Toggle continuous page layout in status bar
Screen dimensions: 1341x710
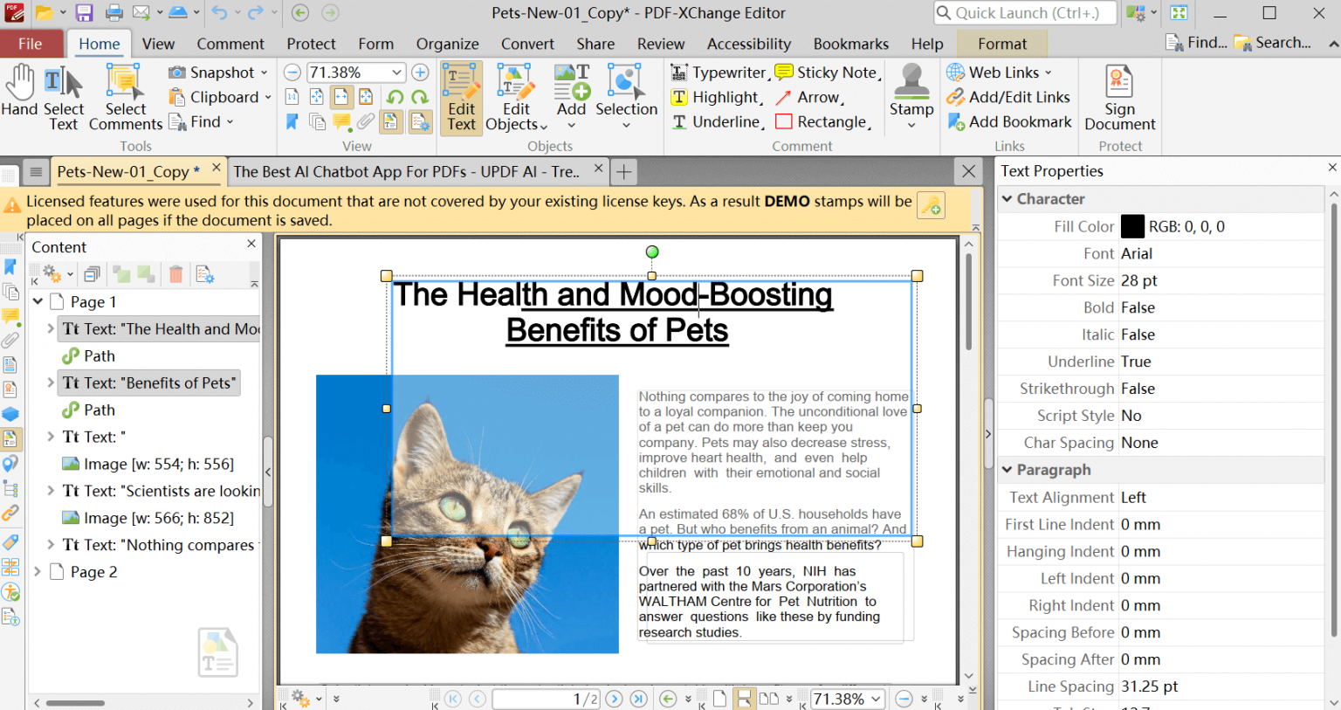[744, 699]
